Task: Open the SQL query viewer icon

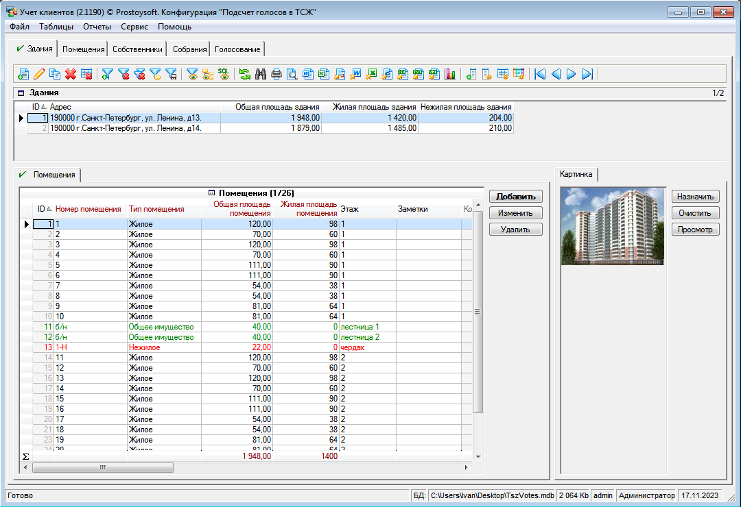Action: coord(224,74)
